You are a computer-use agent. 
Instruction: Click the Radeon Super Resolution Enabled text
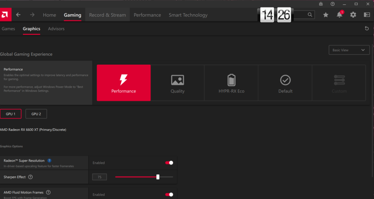(x=99, y=163)
